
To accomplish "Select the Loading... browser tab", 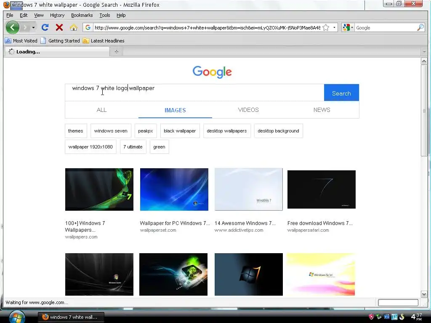I will (57, 52).
